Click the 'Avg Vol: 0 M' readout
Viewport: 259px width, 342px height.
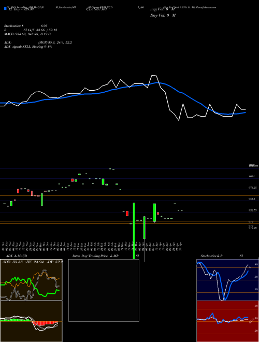pyautogui.click(x=162, y=9)
